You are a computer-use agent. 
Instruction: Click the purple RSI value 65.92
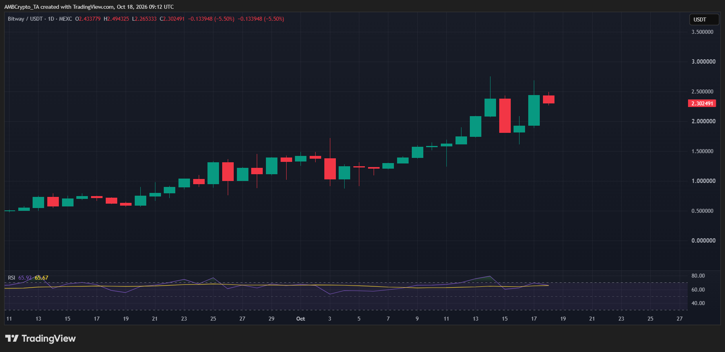[x=25, y=278]
